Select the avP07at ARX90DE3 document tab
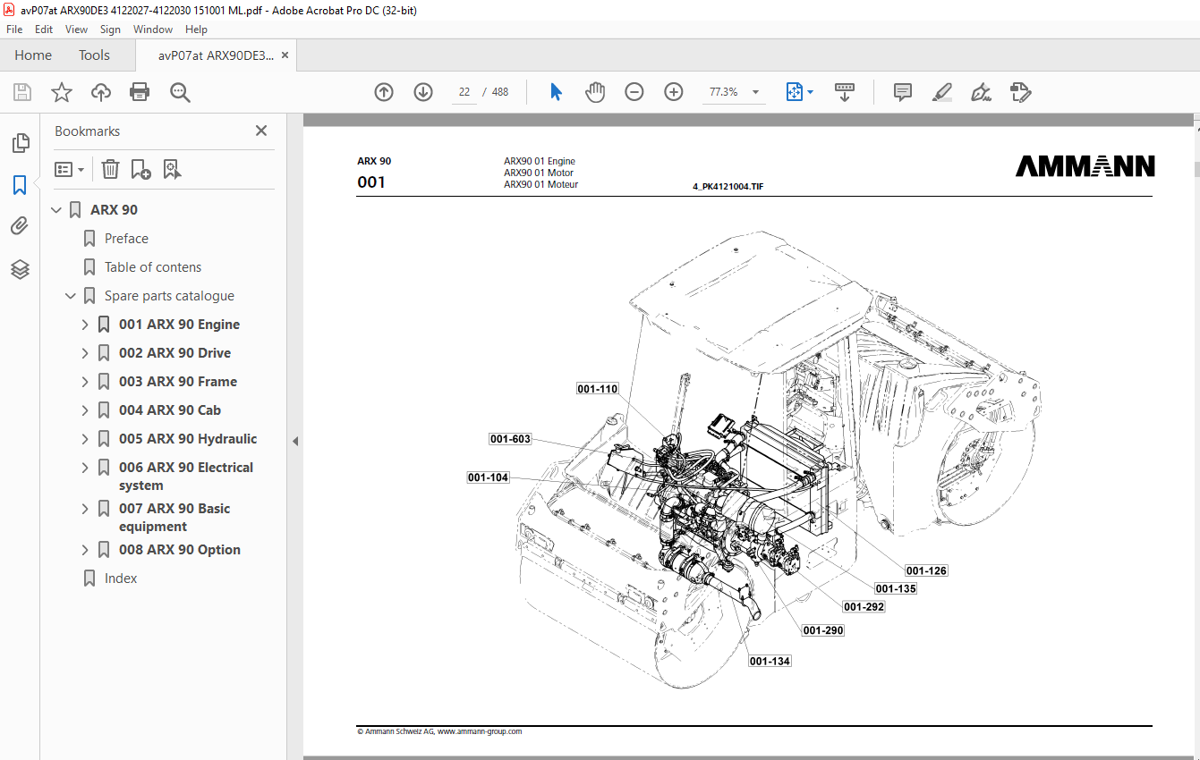This screenshot has height=760, width=1200. pos(216,55)
